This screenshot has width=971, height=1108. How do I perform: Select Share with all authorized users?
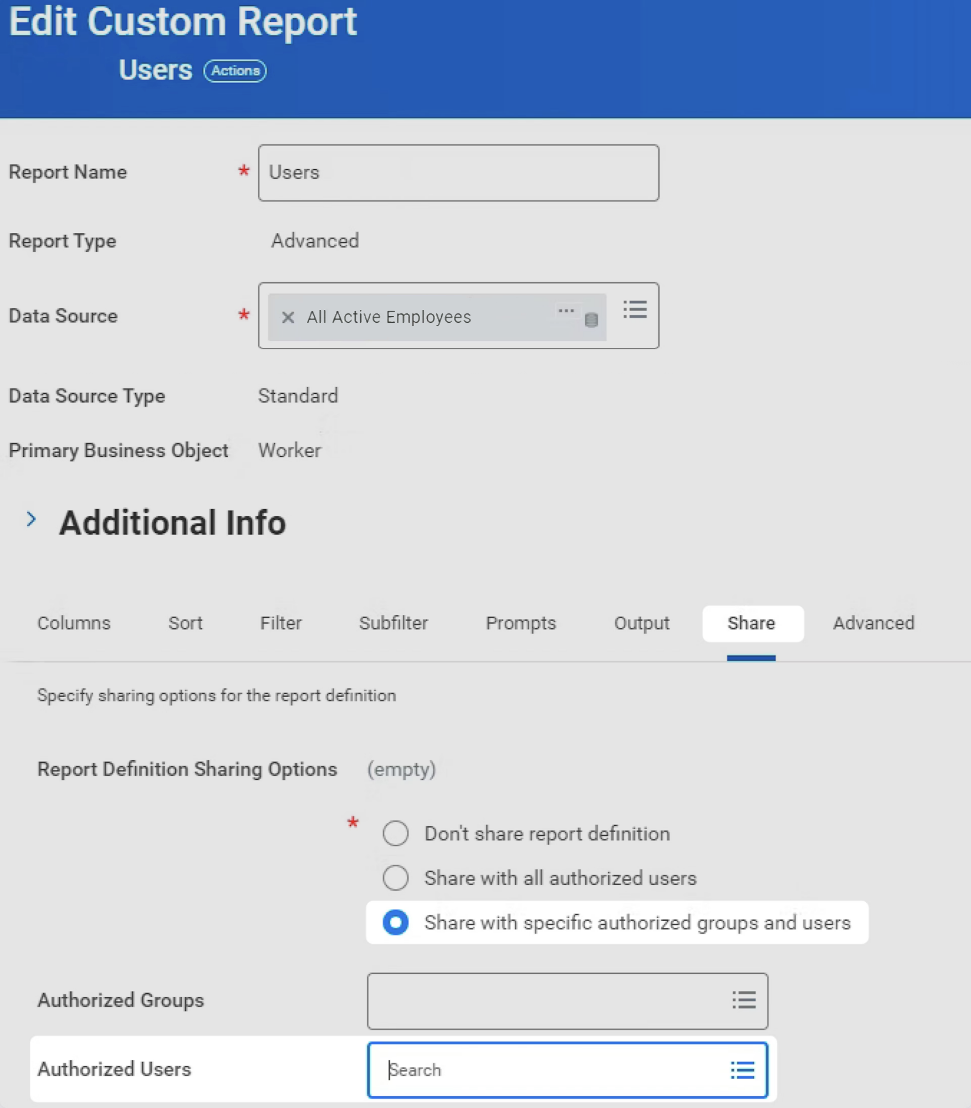coord(396,878)
